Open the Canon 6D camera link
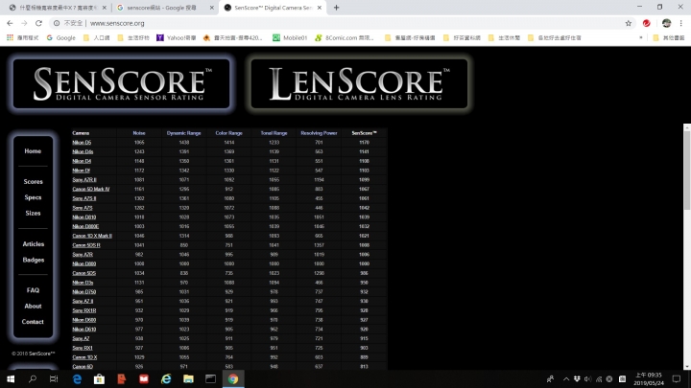 (x=83, y=366)
